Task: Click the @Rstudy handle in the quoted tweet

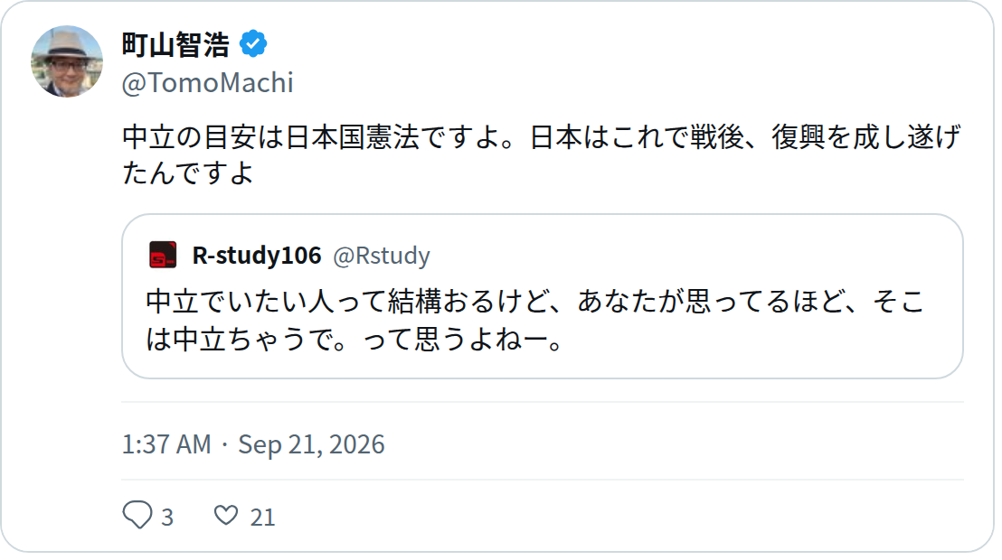Action: point(382,256)
